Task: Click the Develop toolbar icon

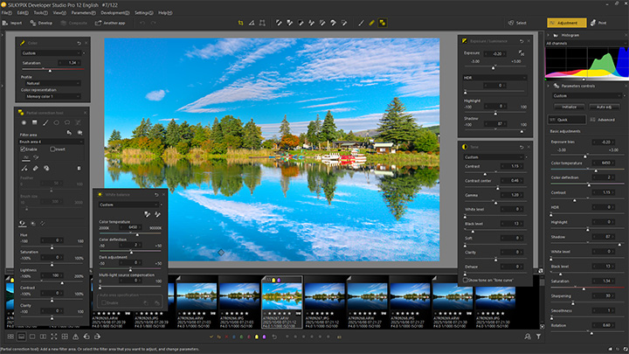Action: click(41, 23)
